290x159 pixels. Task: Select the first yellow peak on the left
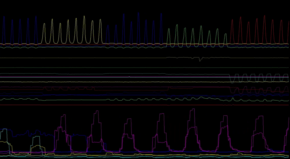click(x=44, y=24)
